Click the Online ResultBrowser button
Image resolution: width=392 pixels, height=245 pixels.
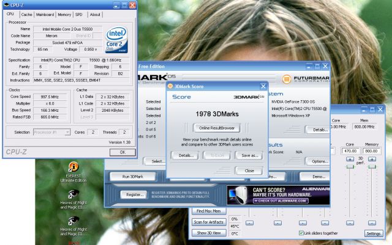(x=217, y=128)
